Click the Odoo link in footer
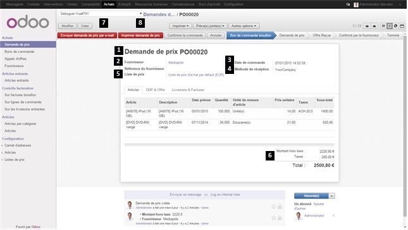This screenshot has height=230, width=408. click(36, 227)
